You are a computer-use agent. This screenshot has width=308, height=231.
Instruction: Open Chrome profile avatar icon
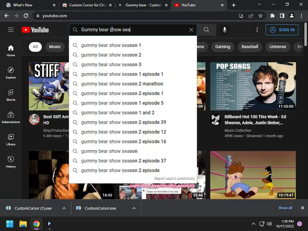(292, 16)
